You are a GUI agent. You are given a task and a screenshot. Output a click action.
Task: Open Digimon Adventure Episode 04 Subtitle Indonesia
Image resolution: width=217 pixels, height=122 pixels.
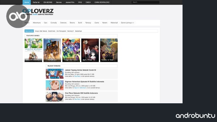(84, 82)
